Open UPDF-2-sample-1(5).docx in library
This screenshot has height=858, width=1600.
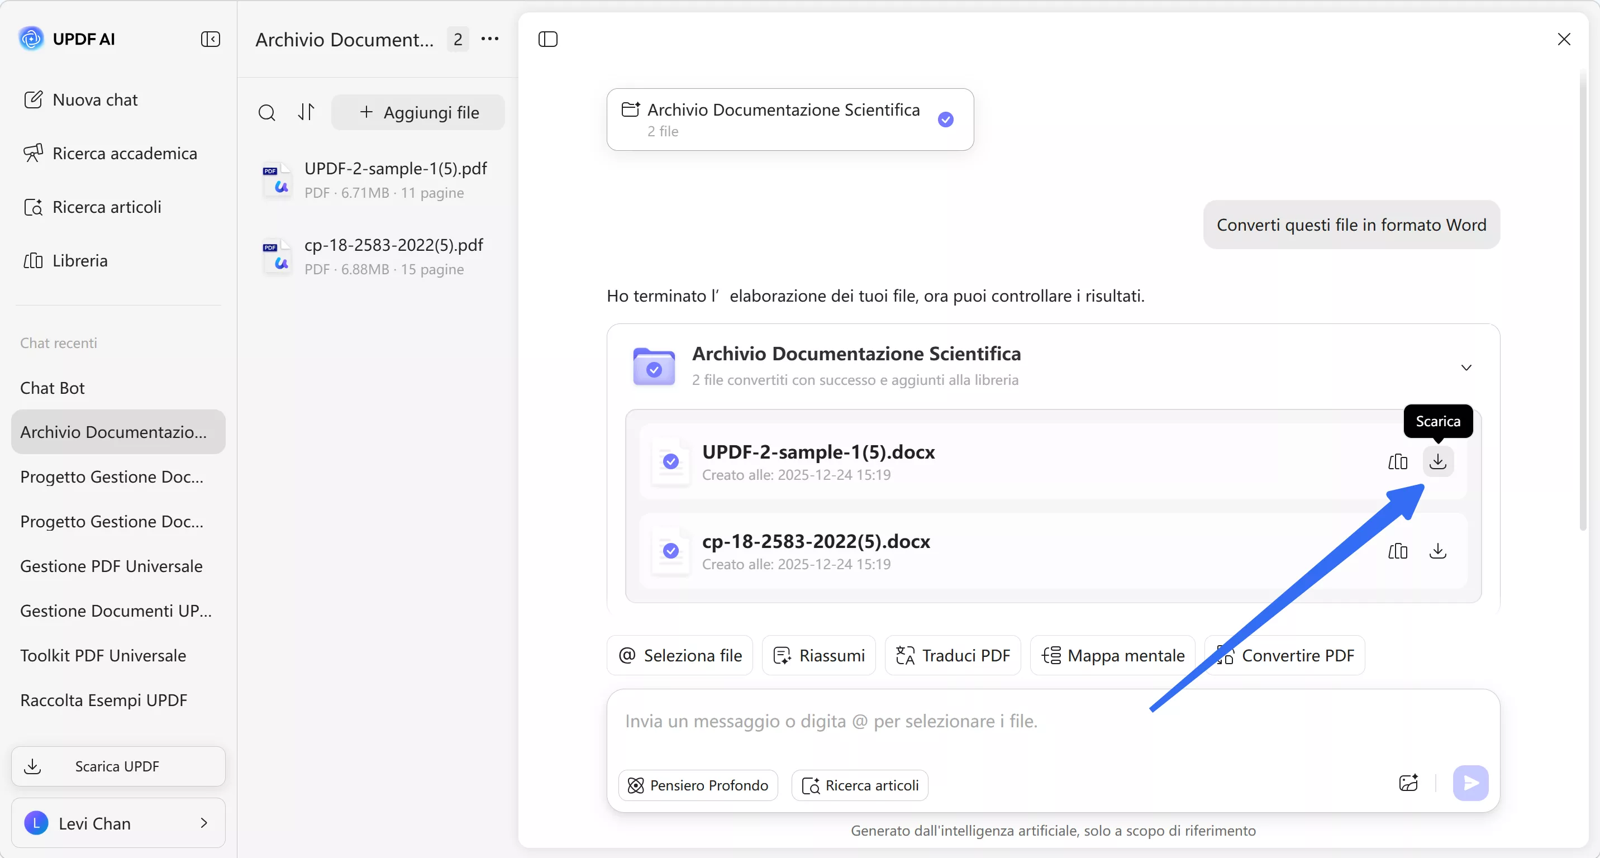point(1398,461)
